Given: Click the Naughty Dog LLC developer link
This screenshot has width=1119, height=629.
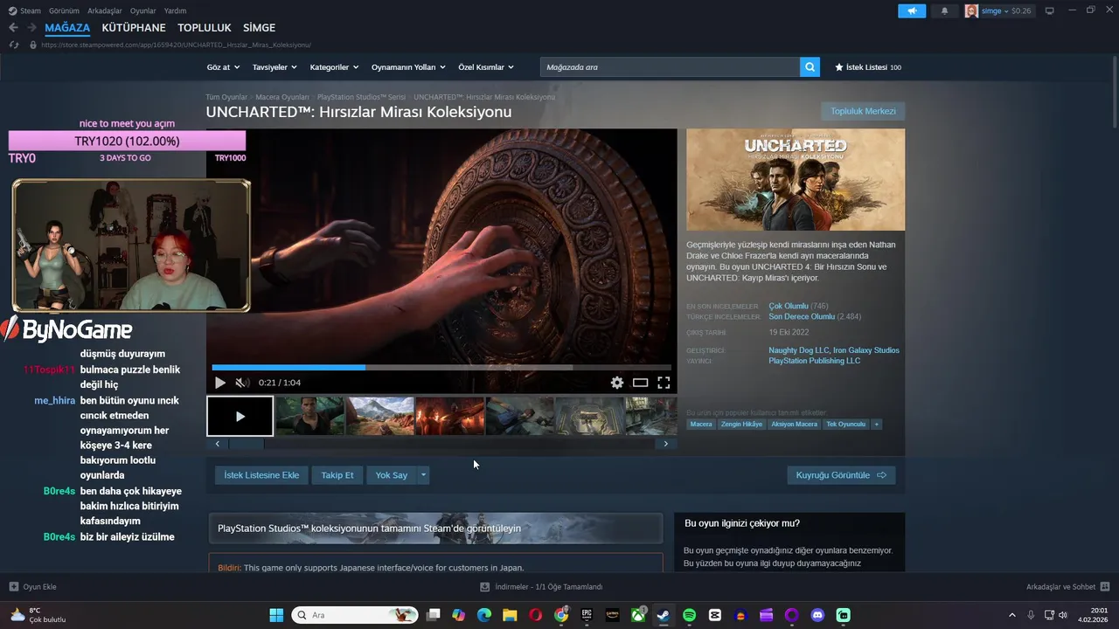Looking at the screenshot, I should [798, 350].
